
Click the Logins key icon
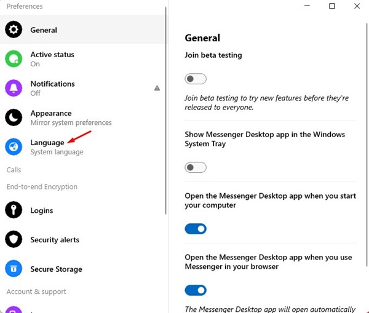click(14, 210)
